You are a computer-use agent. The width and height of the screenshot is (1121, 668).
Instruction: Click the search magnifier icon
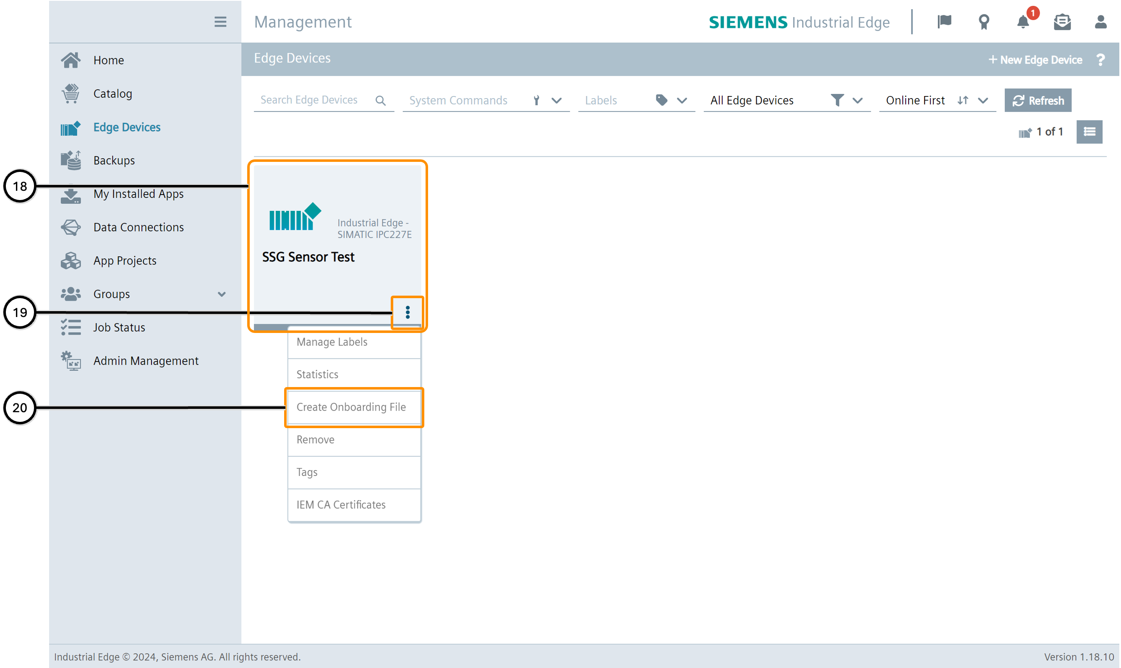(x=381, y=100)
